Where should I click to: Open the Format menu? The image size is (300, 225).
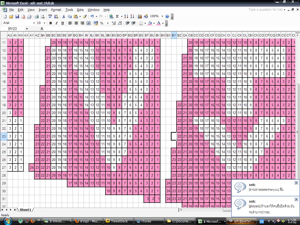tap(56, 10)
